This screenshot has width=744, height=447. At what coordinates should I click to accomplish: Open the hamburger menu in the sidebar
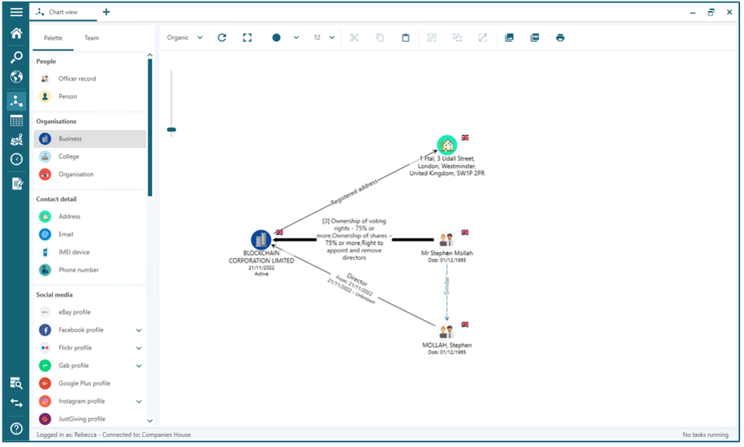pos(16,12)
